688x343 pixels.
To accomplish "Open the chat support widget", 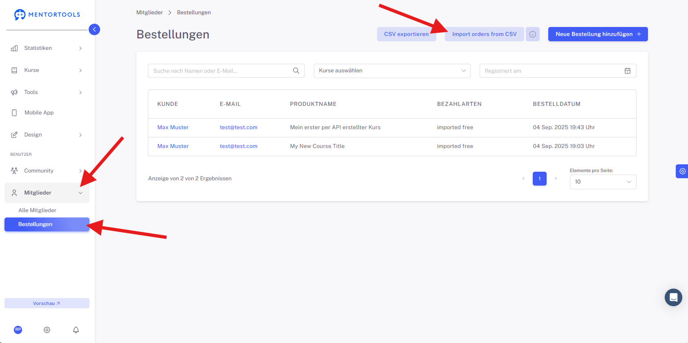I will pos(673,297).
